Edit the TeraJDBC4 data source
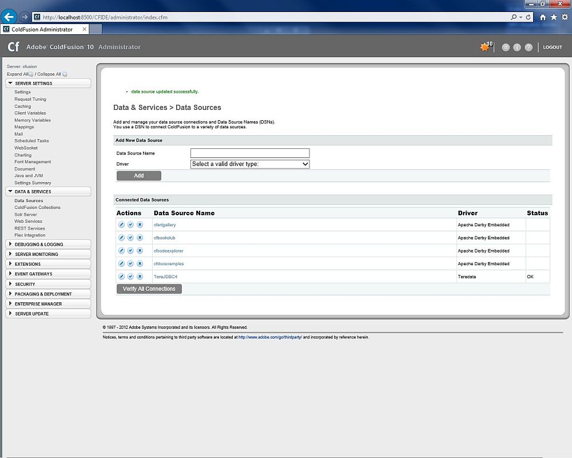The image size is (572, 458). pyautogui.click(x=121, y=277)
